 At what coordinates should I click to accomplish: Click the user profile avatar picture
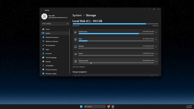(44, 16)
